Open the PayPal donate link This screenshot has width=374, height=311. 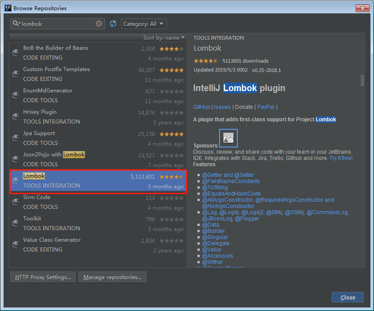[x=266, y=107]
